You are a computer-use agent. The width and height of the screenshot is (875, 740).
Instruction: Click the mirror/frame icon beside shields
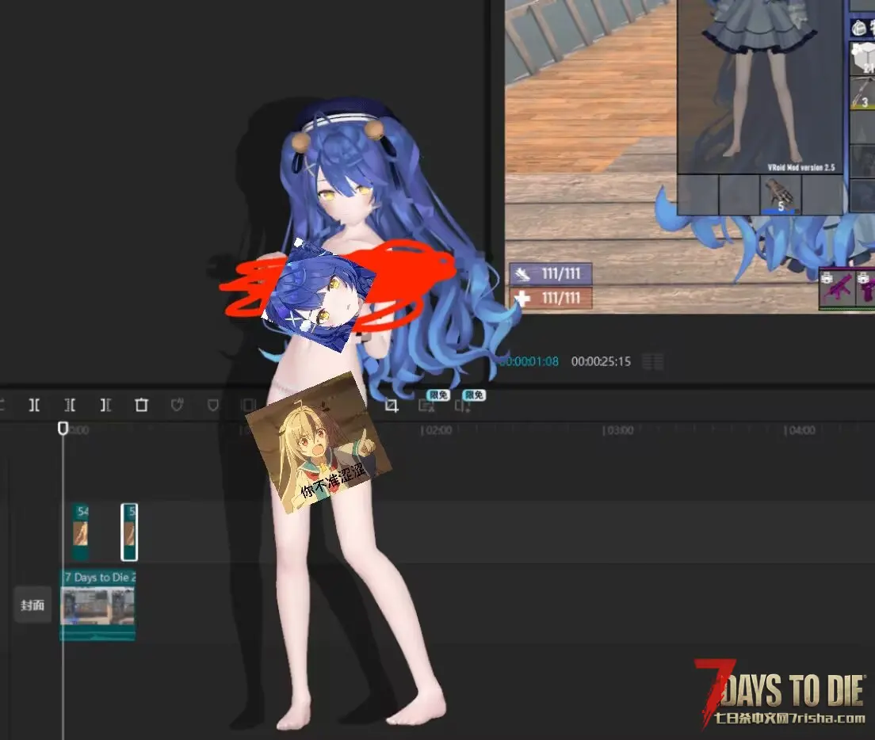click(x=248, y=406)
